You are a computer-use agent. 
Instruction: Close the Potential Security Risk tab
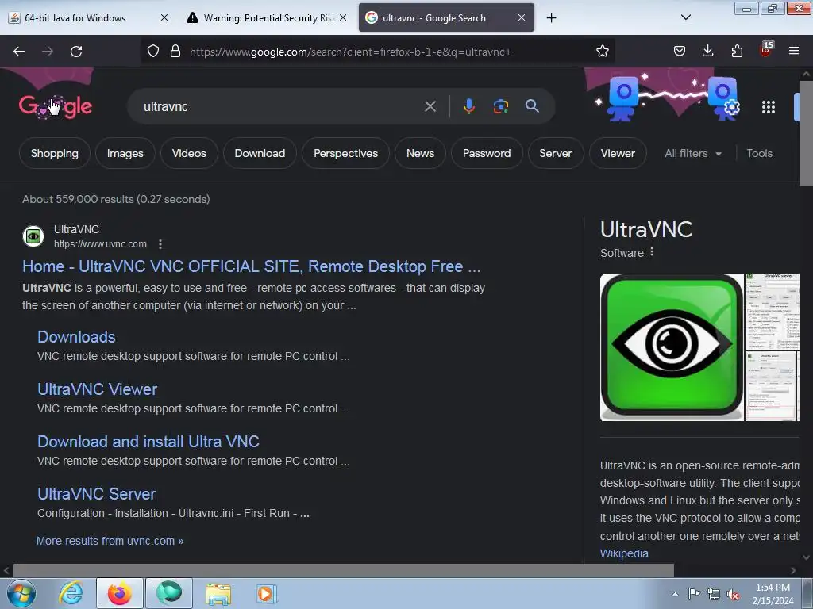pyautogui.click(x=343, y=17)
